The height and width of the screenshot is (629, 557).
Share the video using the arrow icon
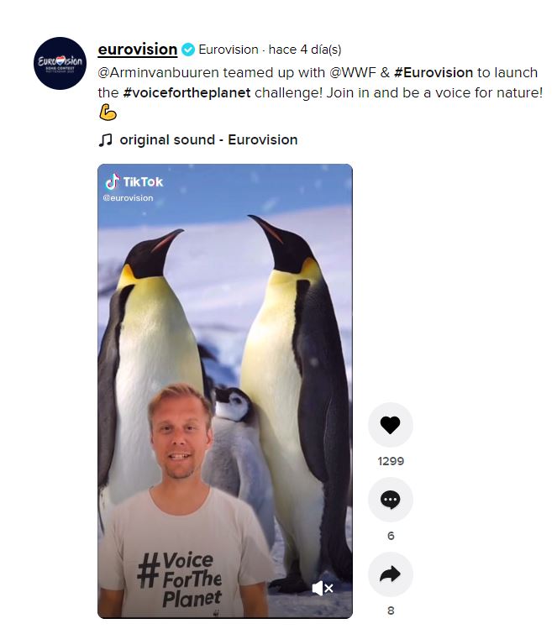[390, 574]
